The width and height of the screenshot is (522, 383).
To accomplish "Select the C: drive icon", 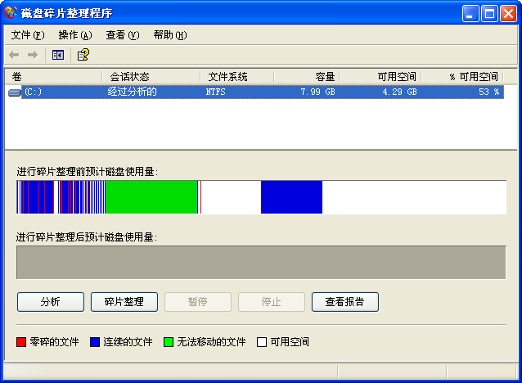I will pos(15,92).
